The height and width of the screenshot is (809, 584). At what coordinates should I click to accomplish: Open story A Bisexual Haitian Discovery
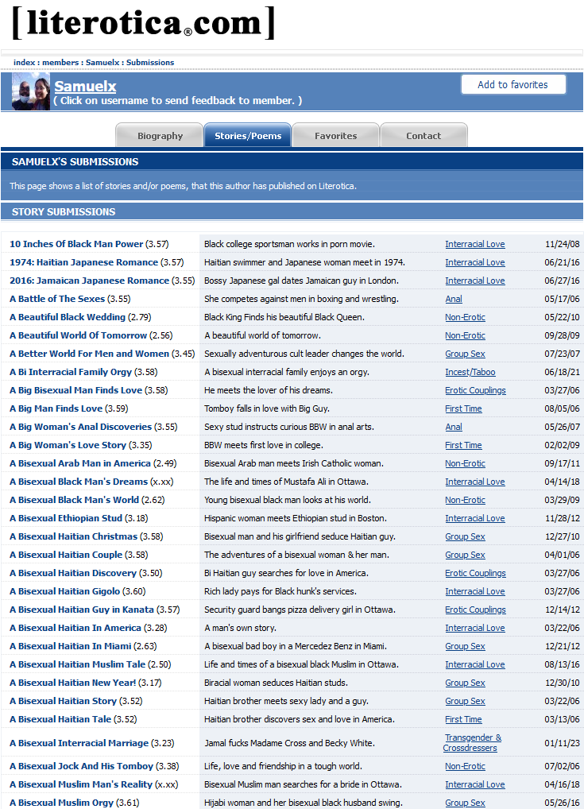(x=73, y=573)
